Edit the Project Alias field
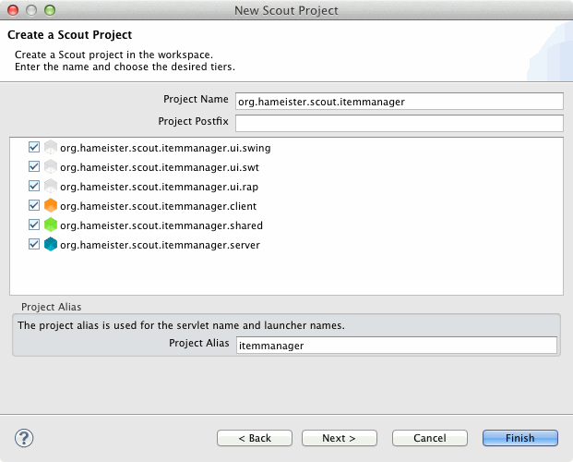The height and width of the screenshot is (462, 573). pos(396,345)
